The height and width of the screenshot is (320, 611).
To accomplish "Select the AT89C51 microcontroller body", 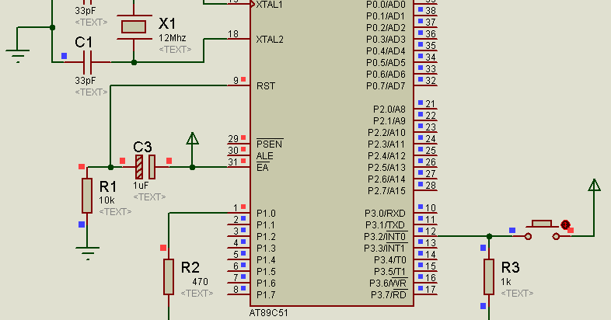I will click(332, 152).
